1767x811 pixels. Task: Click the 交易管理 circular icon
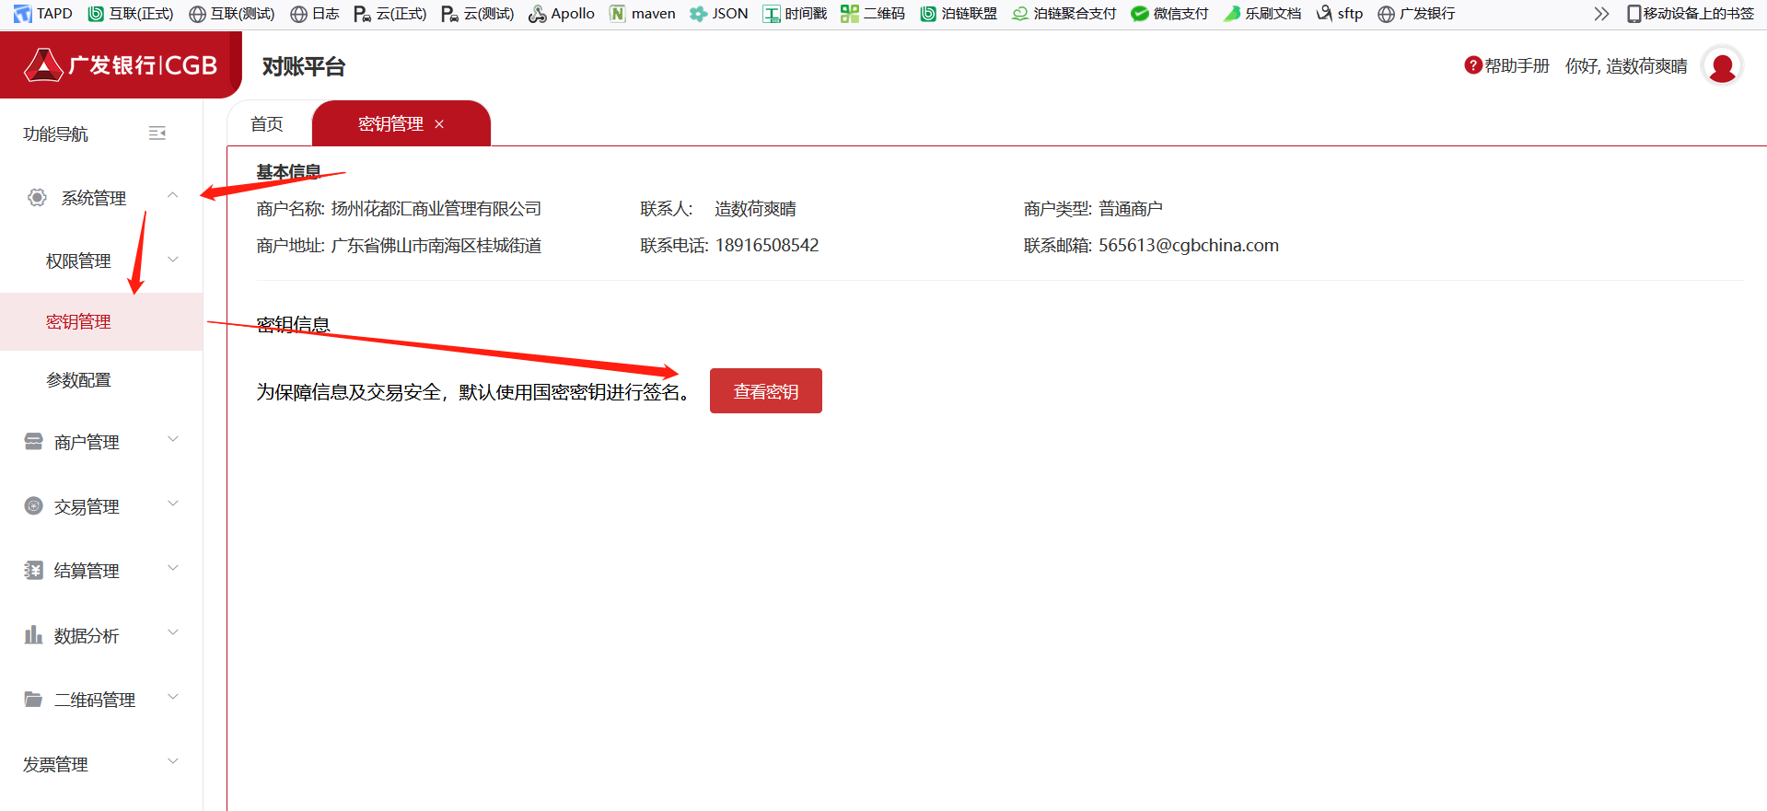click(34, 506)
